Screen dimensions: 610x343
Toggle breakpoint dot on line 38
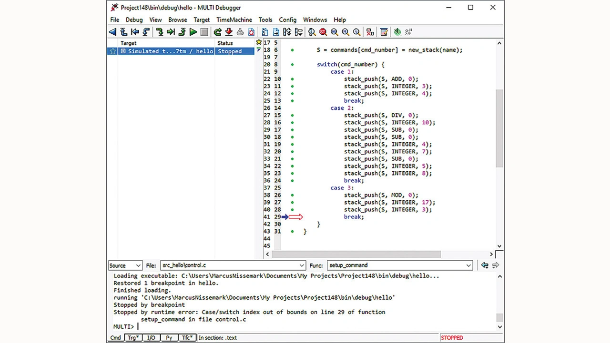292,195
